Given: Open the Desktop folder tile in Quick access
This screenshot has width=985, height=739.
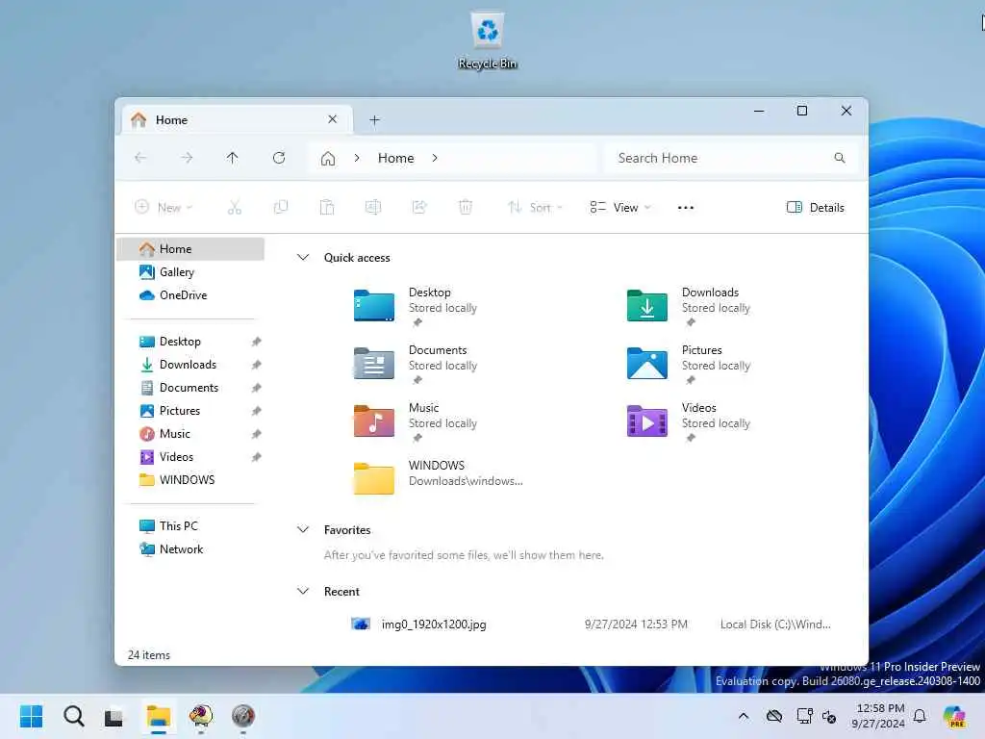Looking at the screenshot, I should [416, 307].
